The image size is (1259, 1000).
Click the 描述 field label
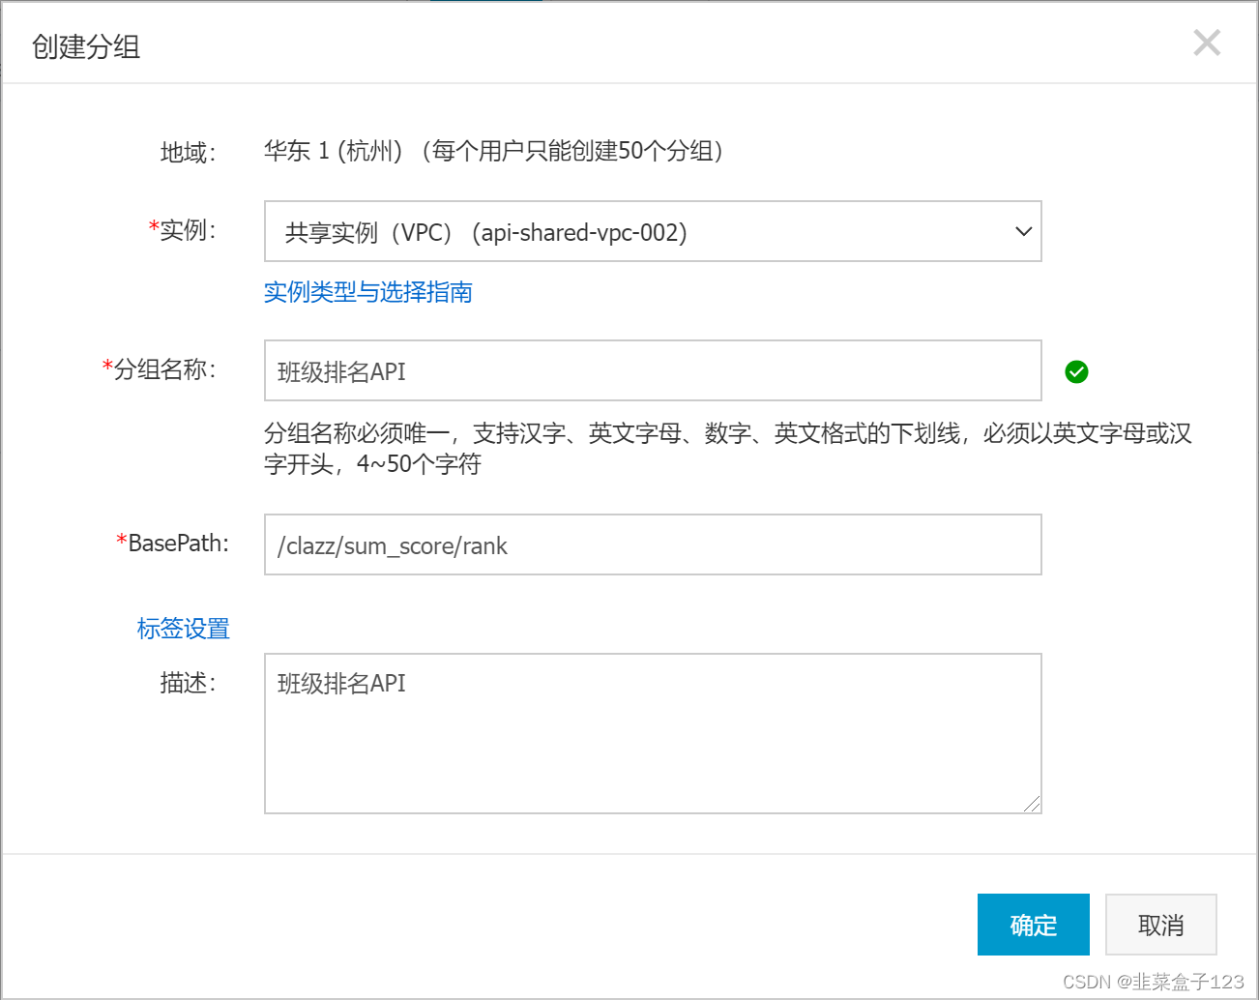coord(189,683)
